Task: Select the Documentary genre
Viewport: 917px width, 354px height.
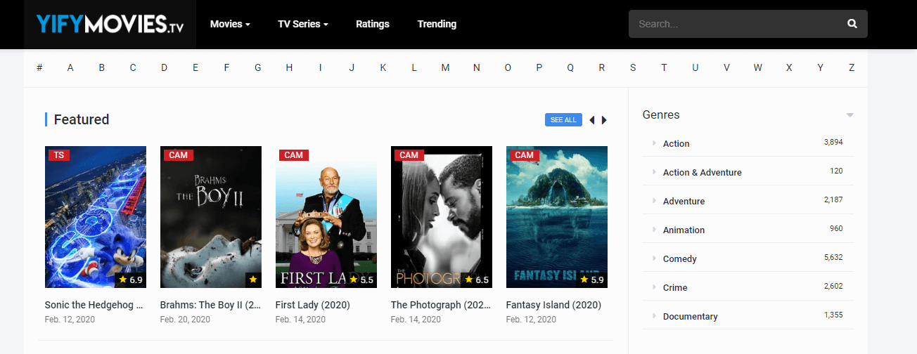Action: 690,317
